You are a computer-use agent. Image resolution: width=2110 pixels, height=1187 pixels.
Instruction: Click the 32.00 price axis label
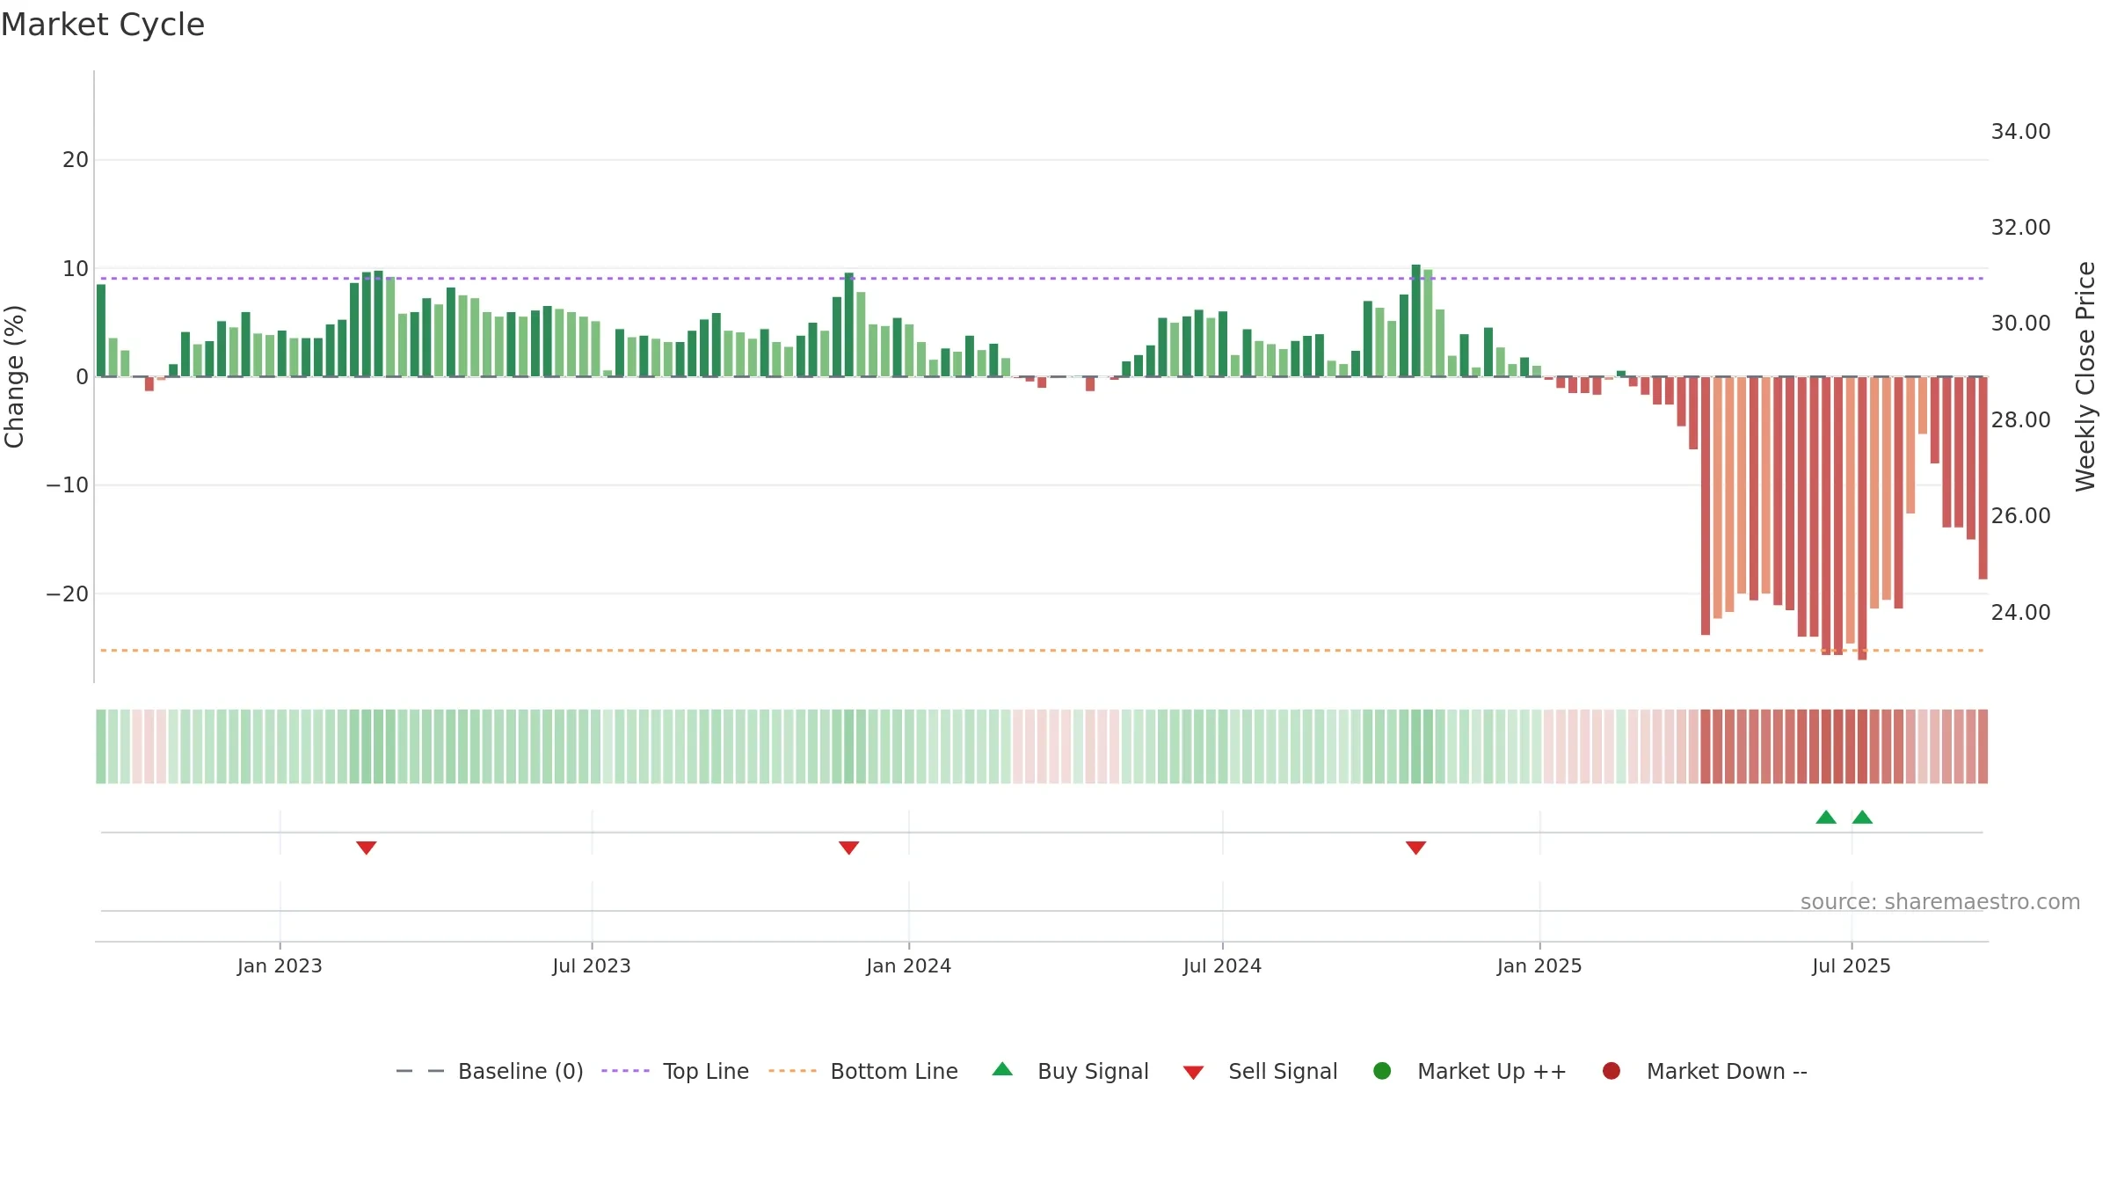2020,228
